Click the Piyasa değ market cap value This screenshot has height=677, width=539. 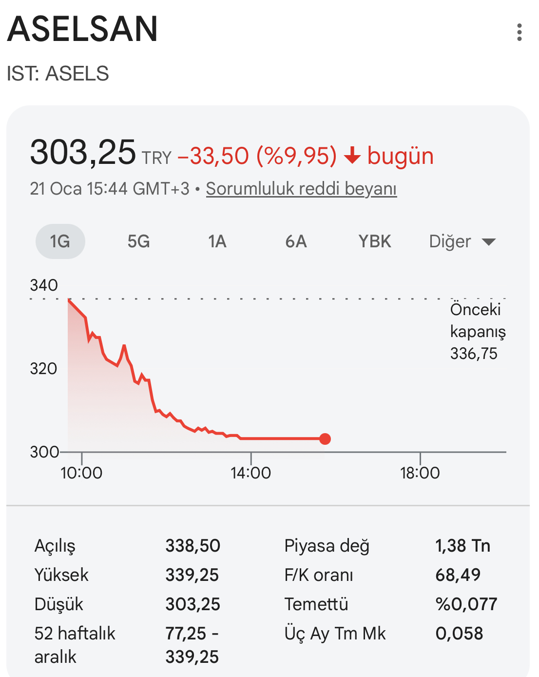[462, 546]
